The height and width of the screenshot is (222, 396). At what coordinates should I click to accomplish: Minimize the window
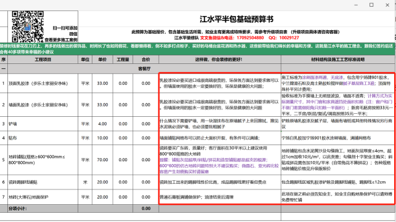[x=356, y=5]
